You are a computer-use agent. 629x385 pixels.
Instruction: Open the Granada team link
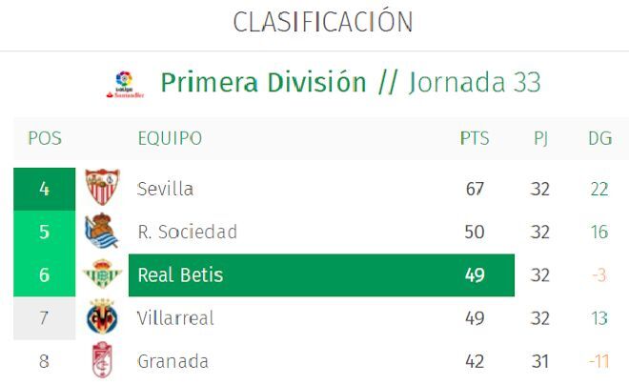(x=172, y=361)
